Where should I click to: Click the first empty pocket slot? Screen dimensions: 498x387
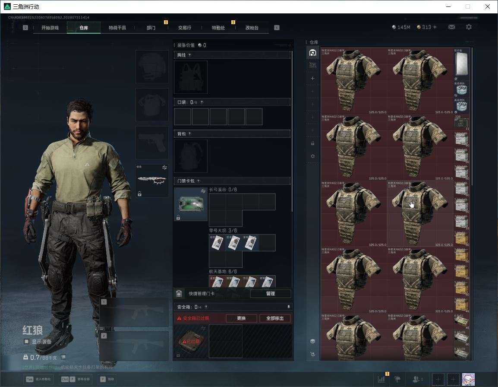183,116
